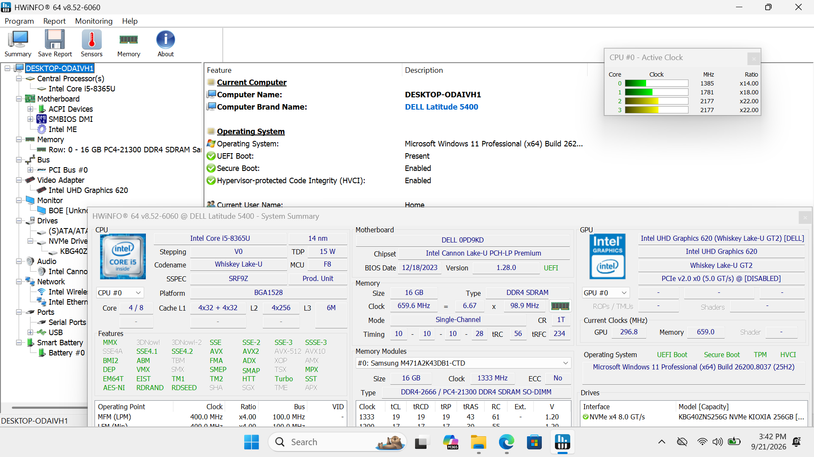The height and width of the screenshot is (457, 814).
Task: Select the Central Processor(s) tree icon
Action: (30, 79)
